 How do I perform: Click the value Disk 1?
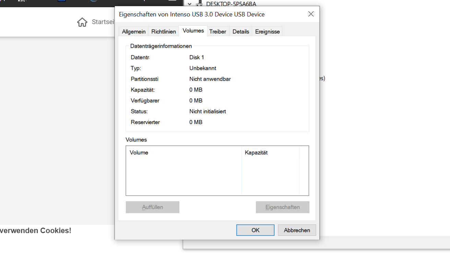point(197,57)
